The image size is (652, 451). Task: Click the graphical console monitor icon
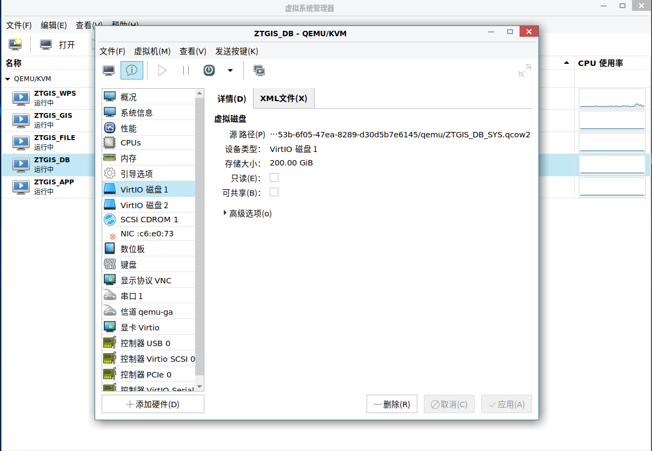coord(109,70)
